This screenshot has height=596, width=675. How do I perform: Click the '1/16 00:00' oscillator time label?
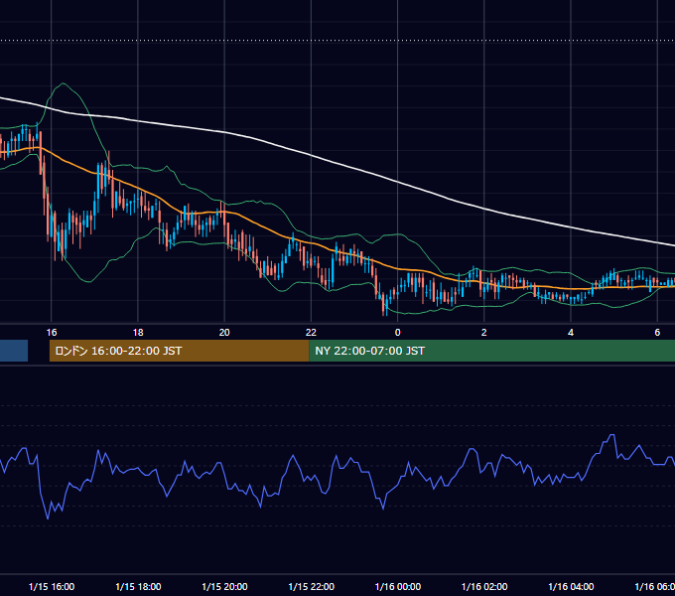[398, 586]
